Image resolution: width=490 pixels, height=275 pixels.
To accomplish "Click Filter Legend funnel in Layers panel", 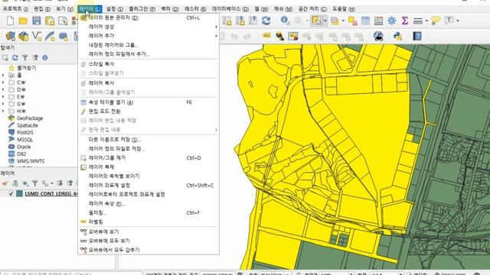I will pyautogui.click(x=35, y=183).
